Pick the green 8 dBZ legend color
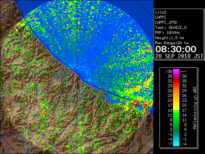The width and height of the screenshot is (205, 154). pyautogui.click(x=176, y=120)
